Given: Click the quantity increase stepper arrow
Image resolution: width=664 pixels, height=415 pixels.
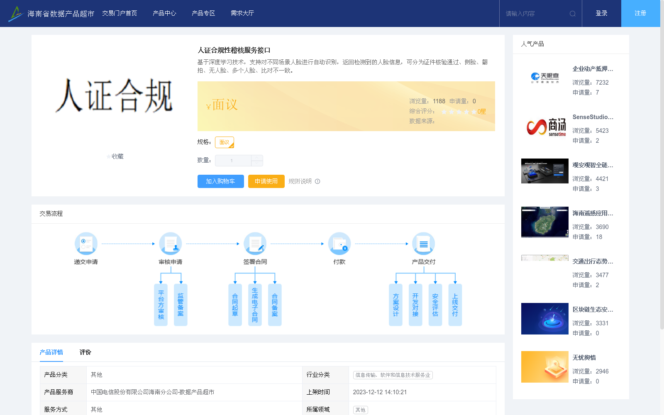Looking at the screenshot, I should coord(257,158).
